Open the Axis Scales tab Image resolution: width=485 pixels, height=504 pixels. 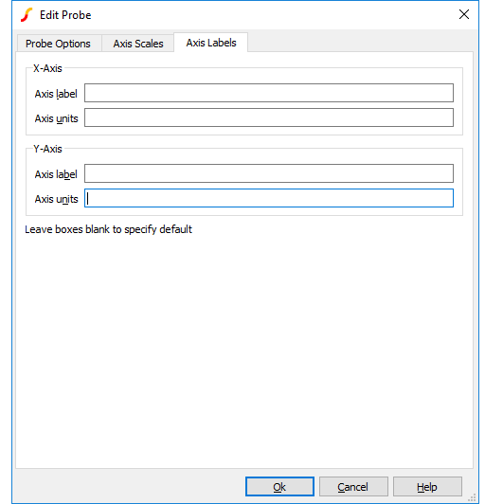138,44
